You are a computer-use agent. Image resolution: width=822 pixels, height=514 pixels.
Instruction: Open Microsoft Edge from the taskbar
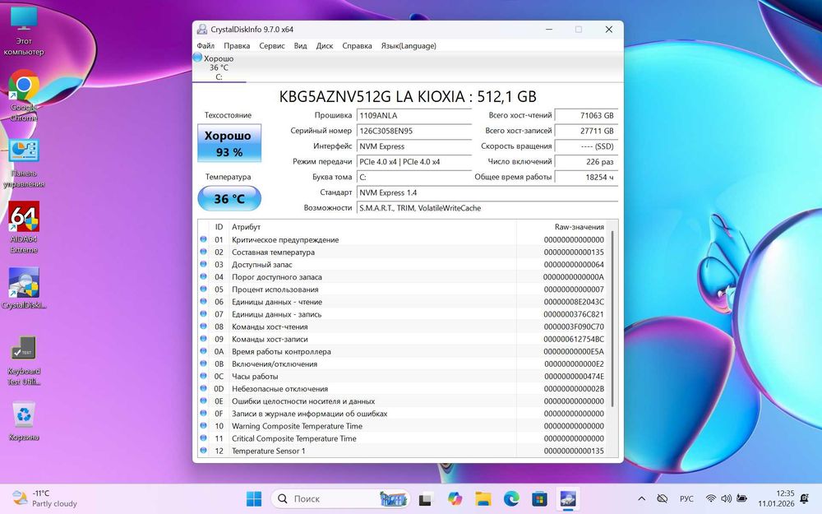[x=510, y=498]
